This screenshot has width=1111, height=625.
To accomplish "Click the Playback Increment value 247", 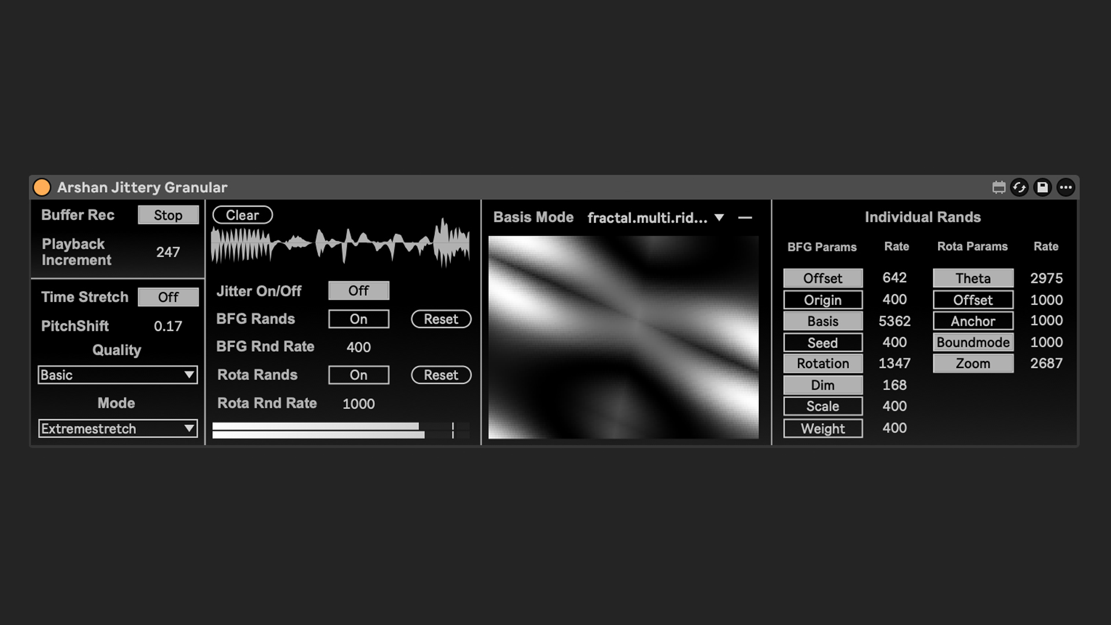I will (168, 252).
